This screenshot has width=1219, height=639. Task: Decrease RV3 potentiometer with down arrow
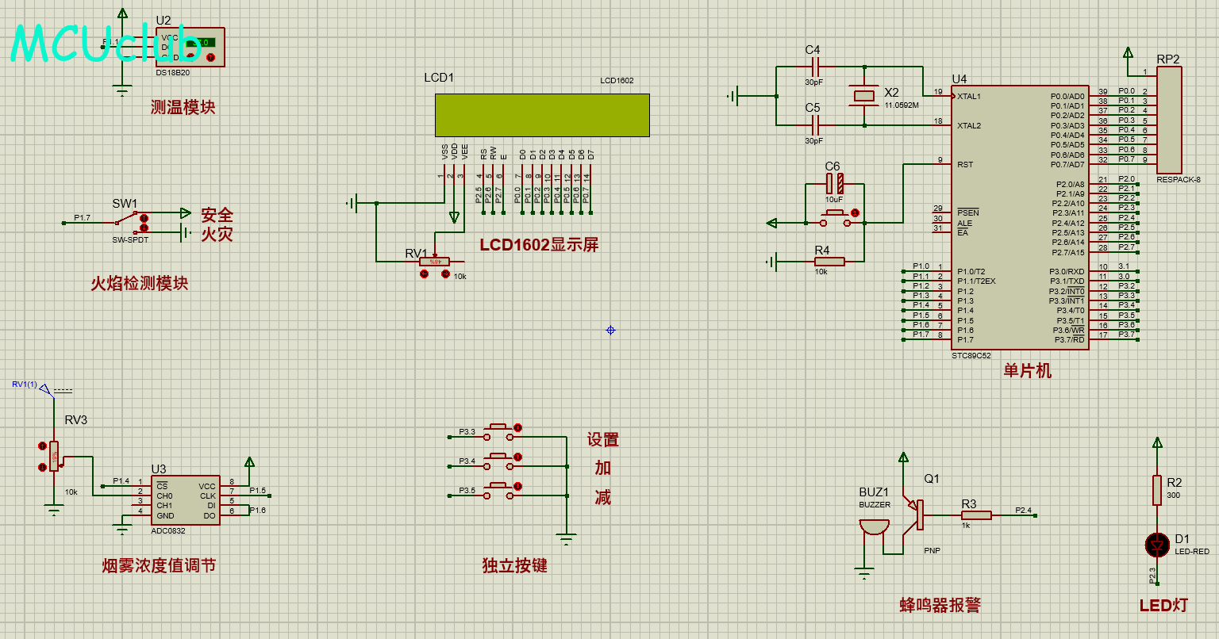pyautogui.click(x=42, y=468)
